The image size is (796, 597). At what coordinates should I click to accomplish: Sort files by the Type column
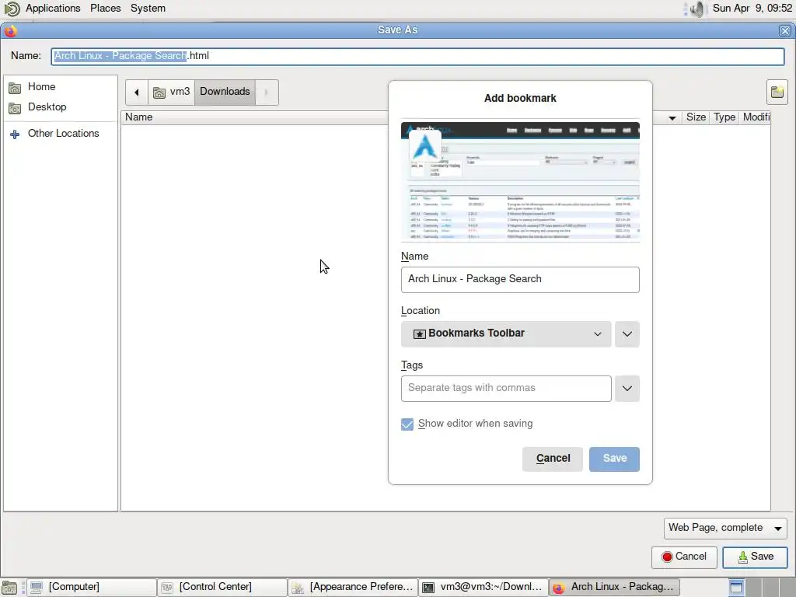[x=724, y=117]
